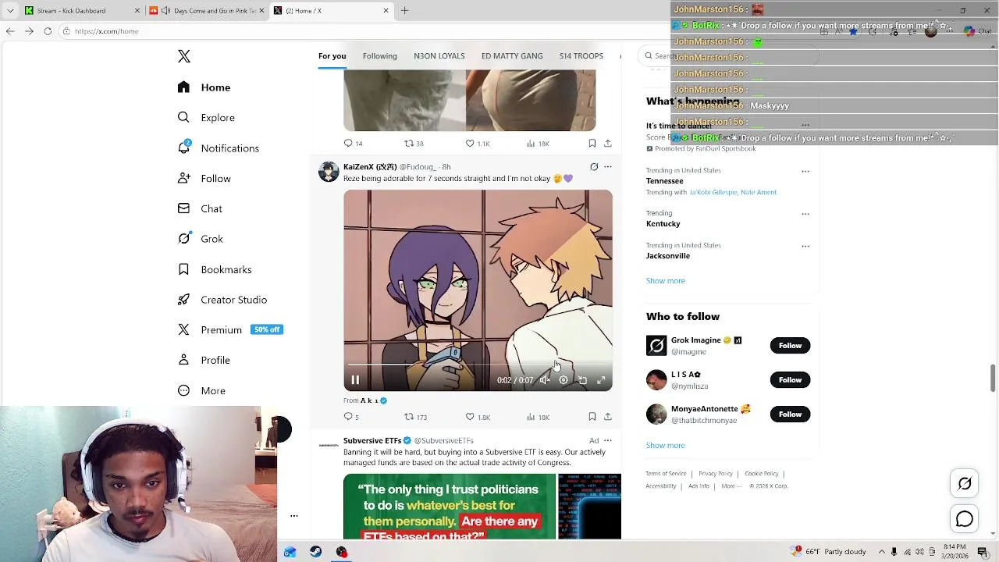Open the floating Grok button
The width and height of the screenshot is (999, 562).
click(x=965, y=484)
